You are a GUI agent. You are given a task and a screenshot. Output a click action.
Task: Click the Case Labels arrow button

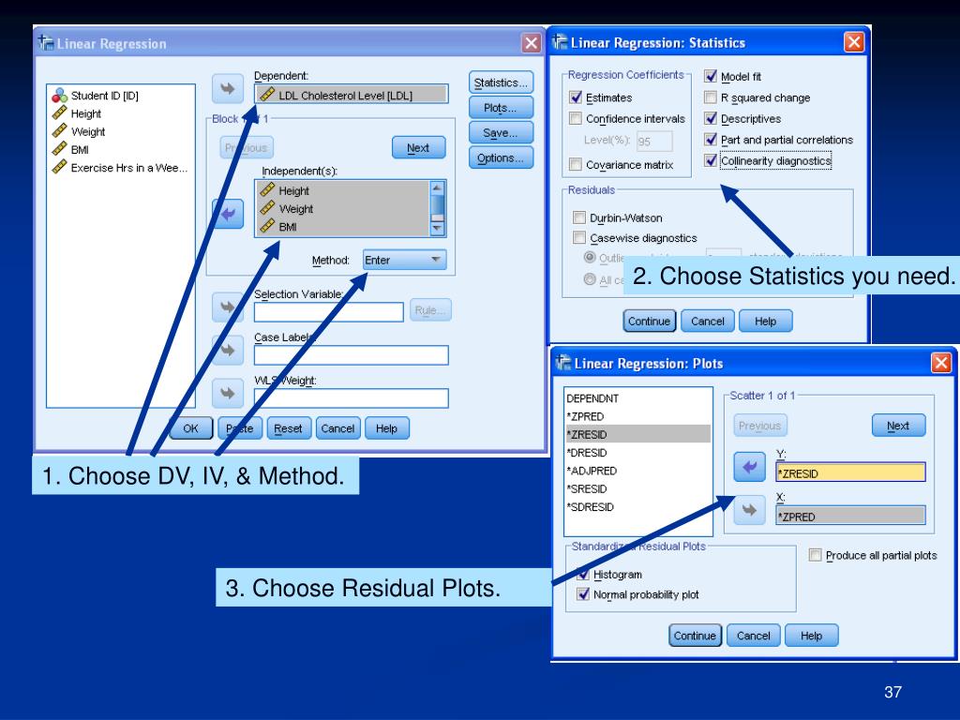coord(228,351)
